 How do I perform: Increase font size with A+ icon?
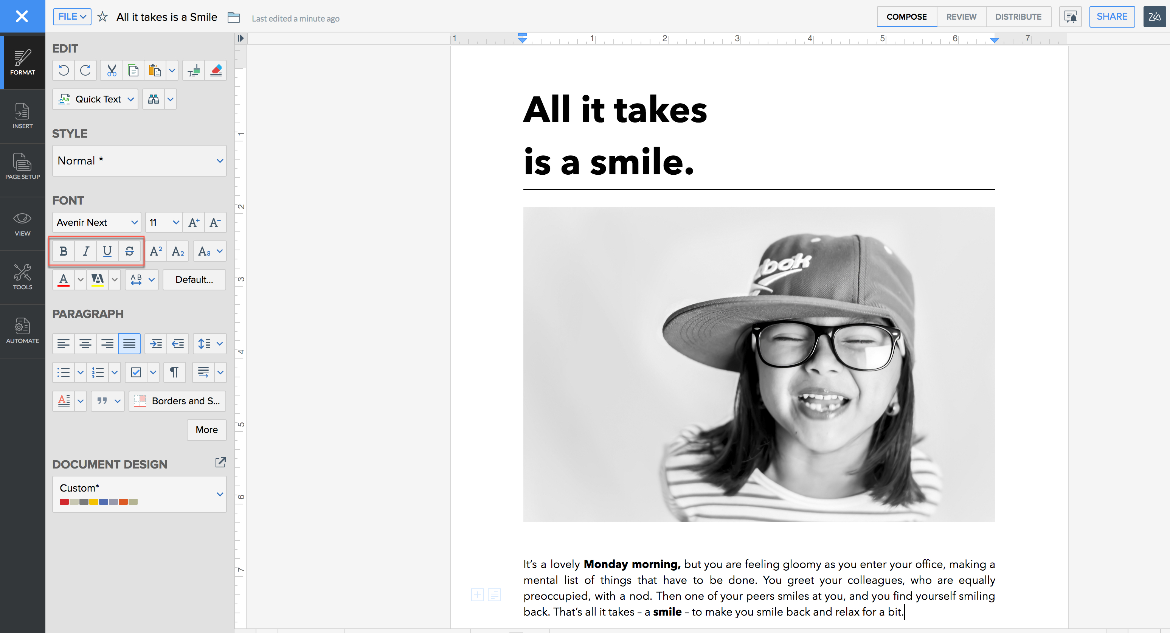(194, 222)
